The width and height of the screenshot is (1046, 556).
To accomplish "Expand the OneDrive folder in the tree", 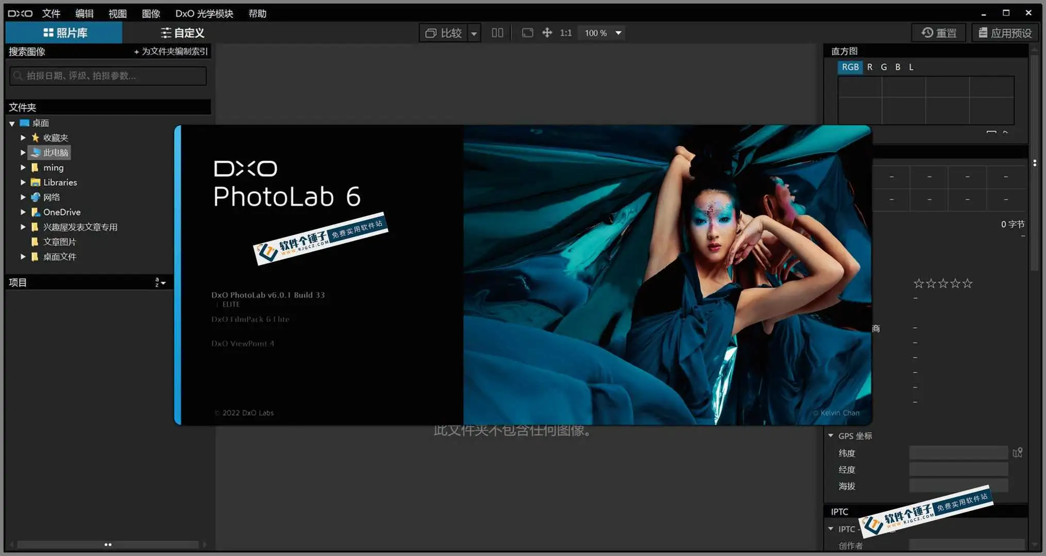I will tap(23, 212).
